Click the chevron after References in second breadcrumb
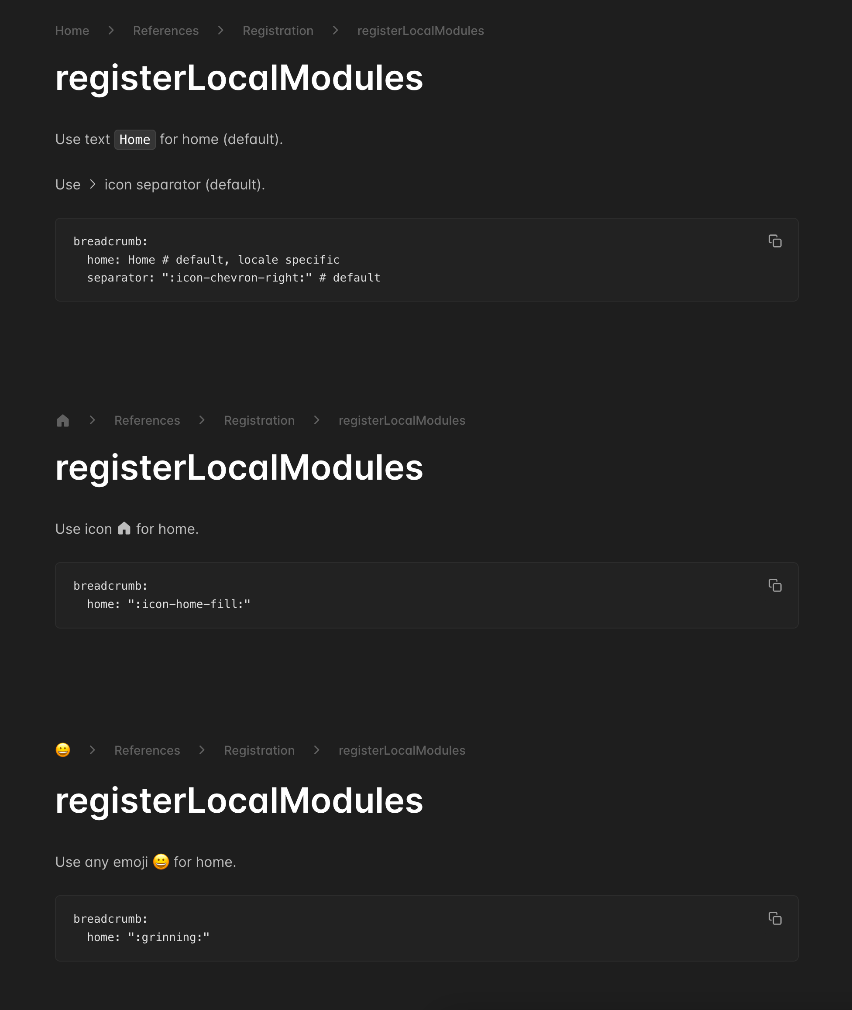The width and height of the screenshot is (852, 1010). tap(201, 420)
